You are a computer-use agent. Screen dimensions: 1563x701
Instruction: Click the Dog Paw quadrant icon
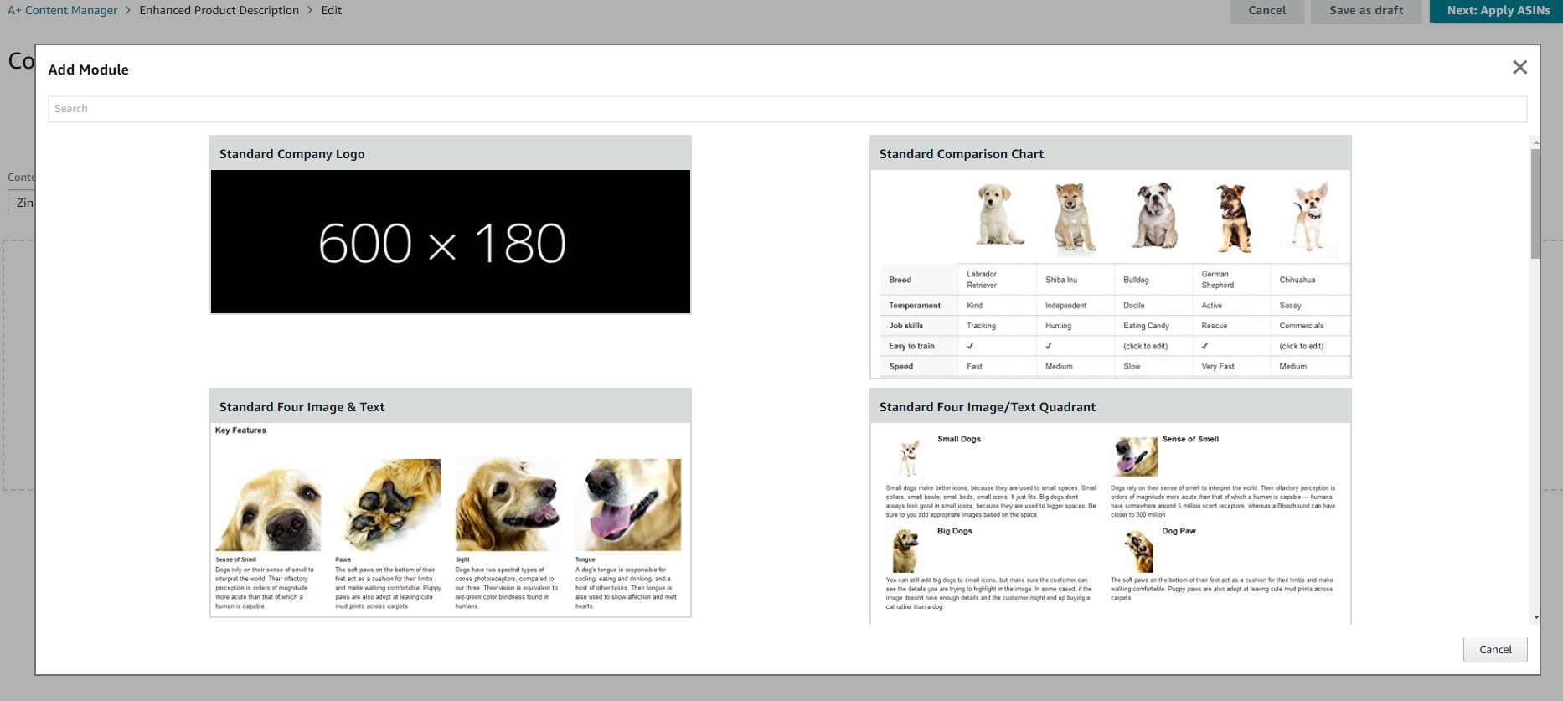tap(1139, 551)
